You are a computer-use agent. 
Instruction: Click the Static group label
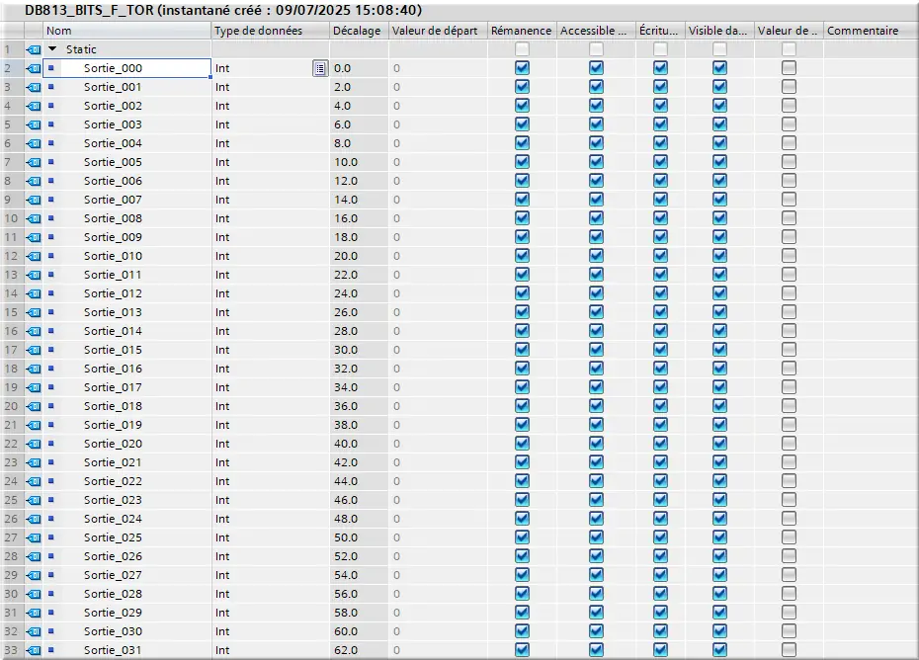coord(81,49)
